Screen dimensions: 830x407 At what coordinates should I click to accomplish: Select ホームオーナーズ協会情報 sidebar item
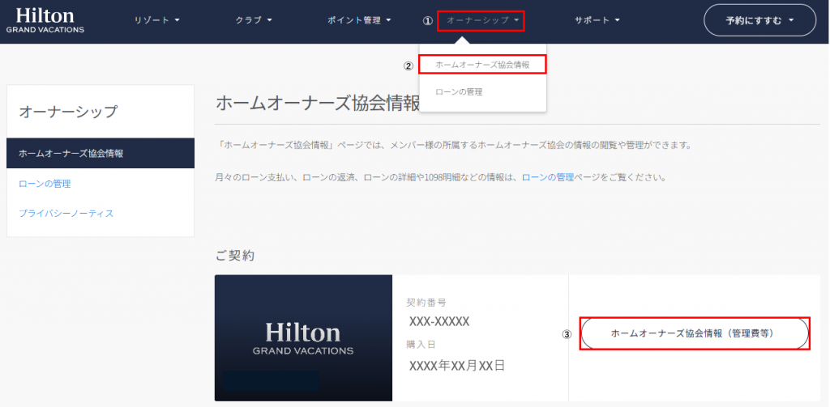pos(101,153)
